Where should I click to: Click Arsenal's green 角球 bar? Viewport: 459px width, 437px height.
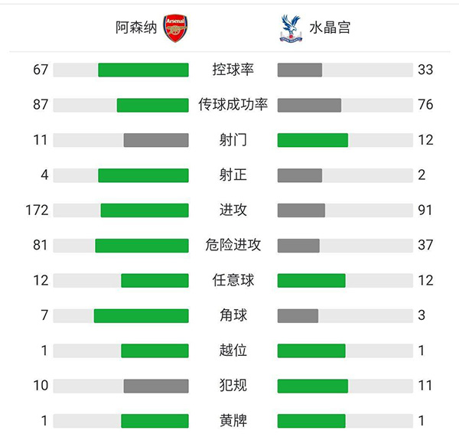click(141, 315)
